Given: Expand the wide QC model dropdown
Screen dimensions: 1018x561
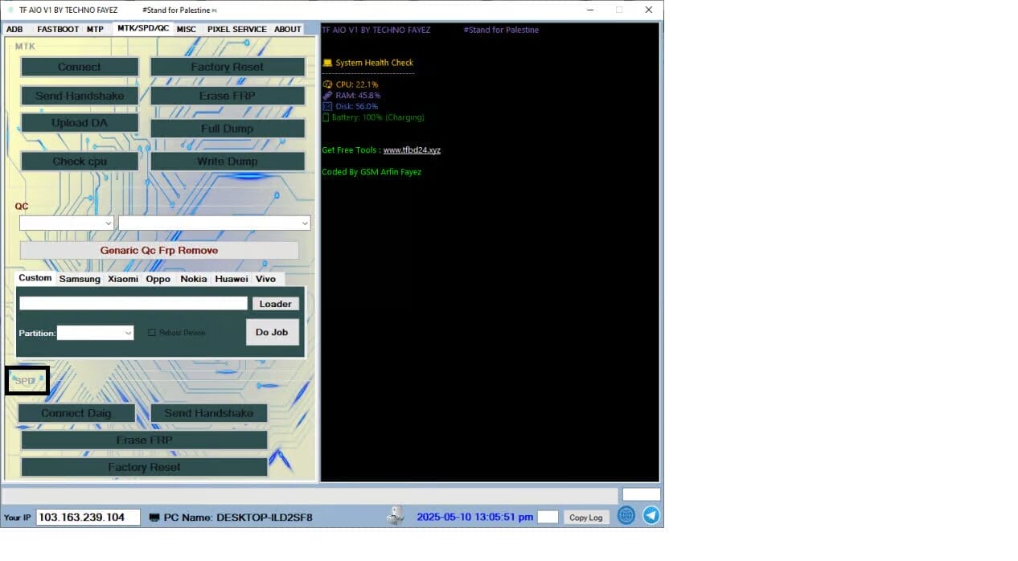Looking at the screenshot, I should click(x=214, y=223).
